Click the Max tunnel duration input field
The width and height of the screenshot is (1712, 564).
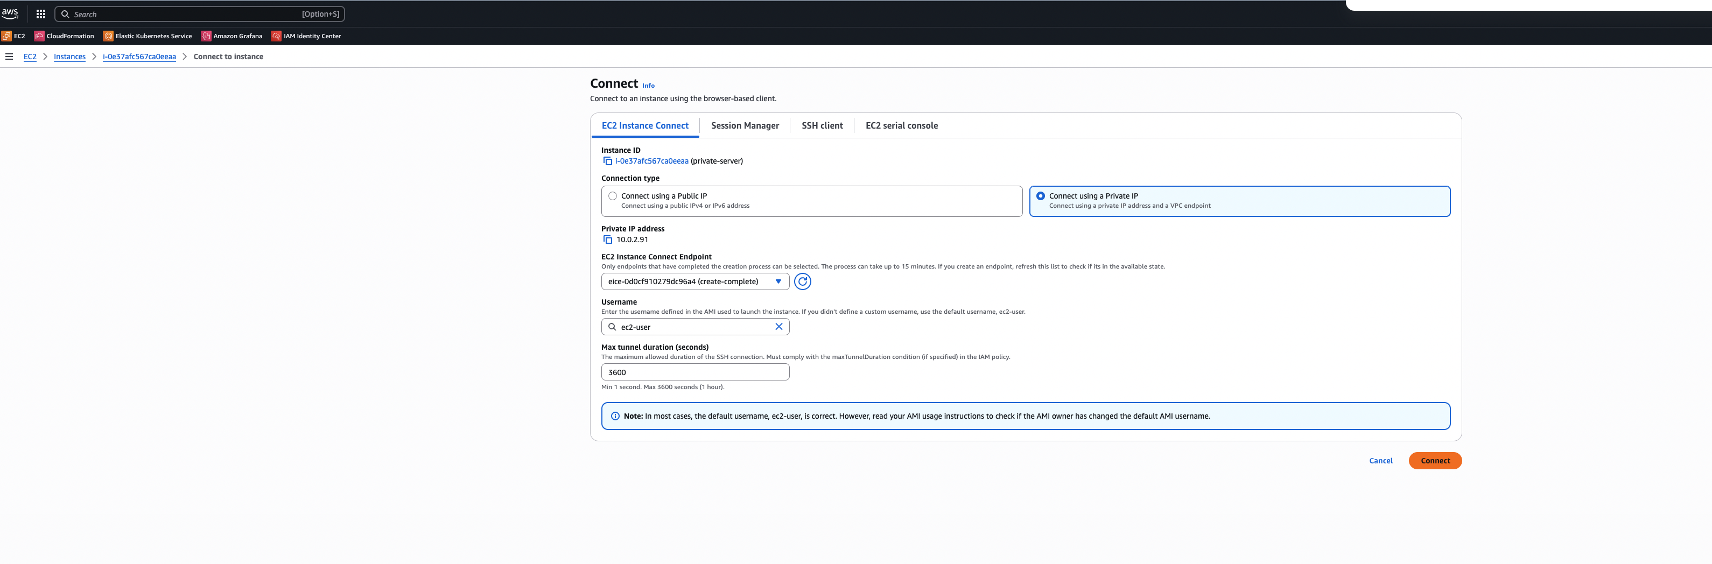click(695, 372)
